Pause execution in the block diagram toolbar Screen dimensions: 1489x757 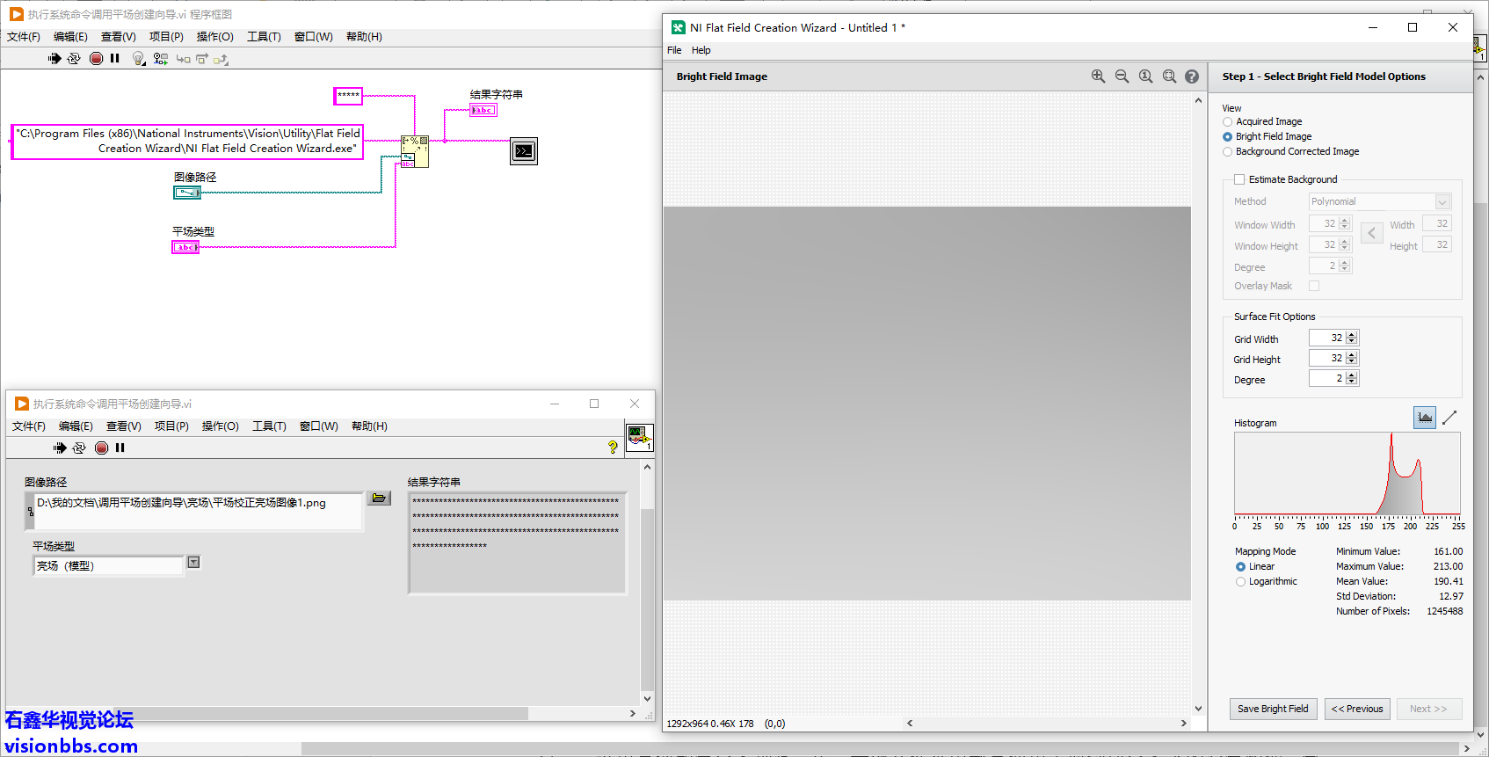coord(115,59)
